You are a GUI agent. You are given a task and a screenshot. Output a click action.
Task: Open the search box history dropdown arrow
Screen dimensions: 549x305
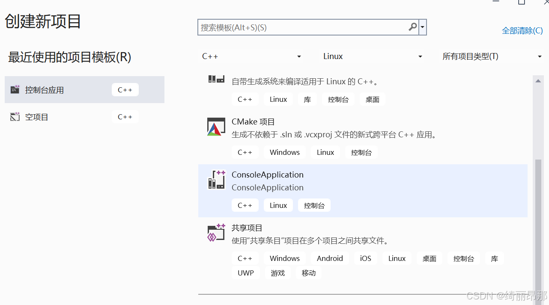423,27
